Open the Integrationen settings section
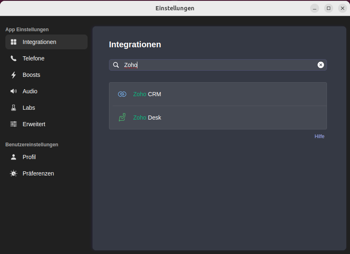 click(46, 42)
